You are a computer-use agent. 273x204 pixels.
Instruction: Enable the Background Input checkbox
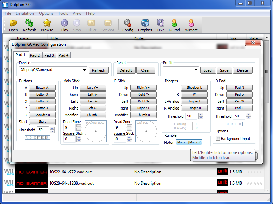pyautogui.click(x=218, y=139)
